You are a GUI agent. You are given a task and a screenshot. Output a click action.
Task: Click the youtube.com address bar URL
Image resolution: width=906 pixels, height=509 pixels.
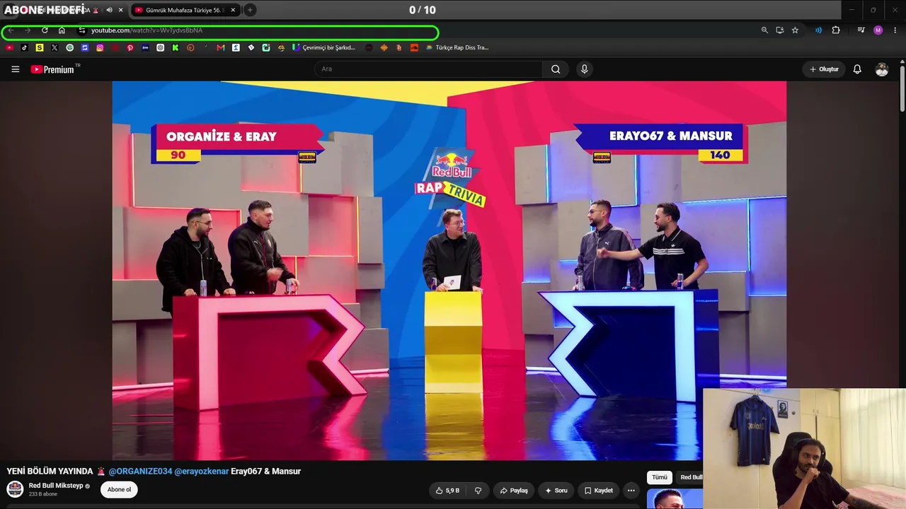pyautogui.click(x=147, y=30)
